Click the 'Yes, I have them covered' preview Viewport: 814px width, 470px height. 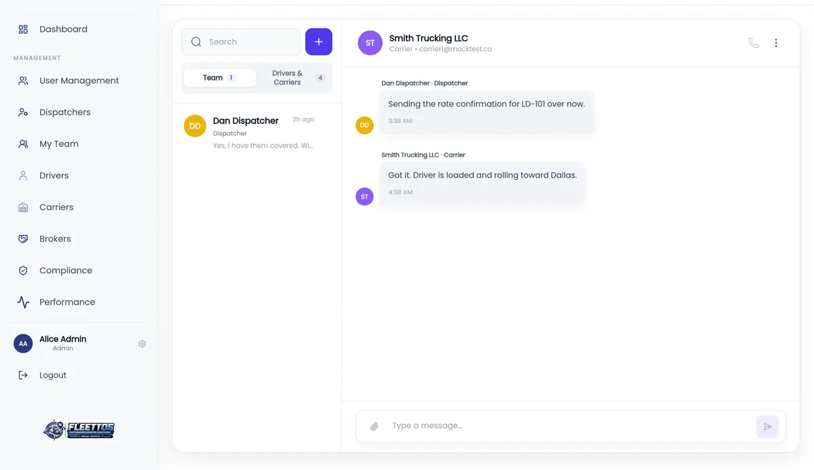click(263, 146)
